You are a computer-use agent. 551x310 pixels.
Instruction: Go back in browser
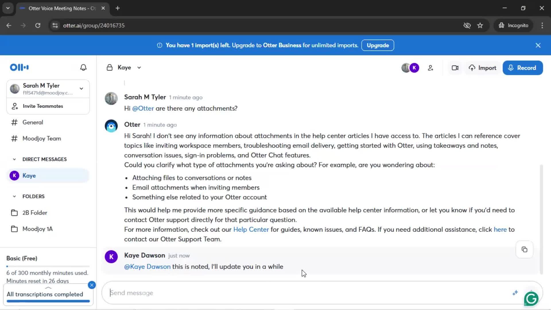click(9, 26)
